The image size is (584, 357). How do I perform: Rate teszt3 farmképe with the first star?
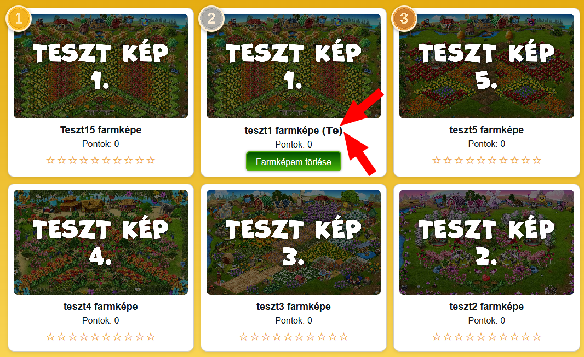(243, 337)
